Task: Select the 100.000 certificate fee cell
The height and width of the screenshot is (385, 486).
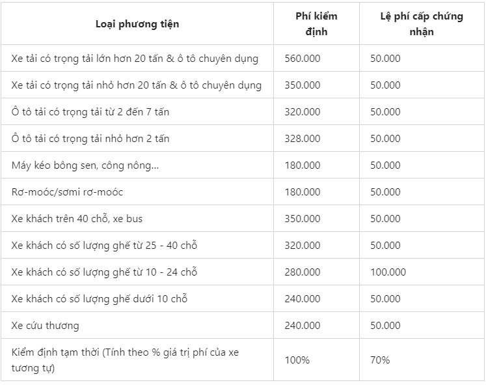Action: 388,272
